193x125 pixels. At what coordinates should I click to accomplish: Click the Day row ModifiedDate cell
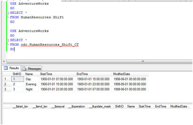tap(130, 79)
